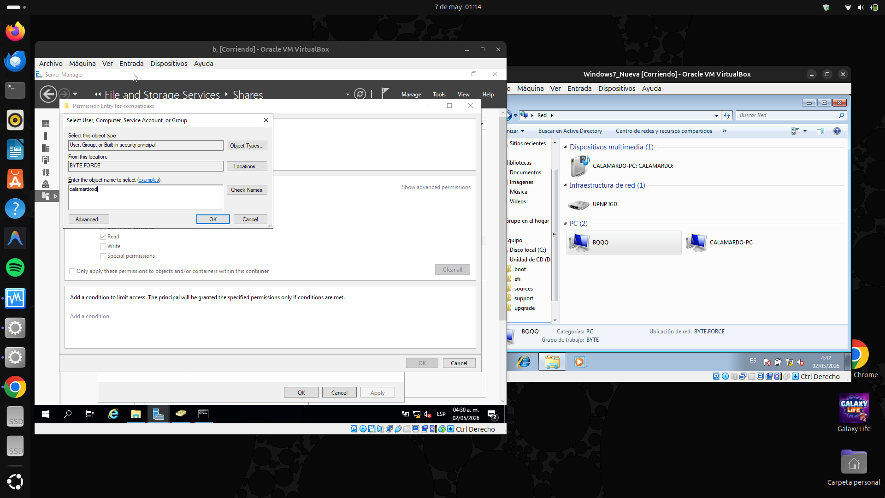
Task: Collapse the PC (2) group
Action: coord(565,224)
